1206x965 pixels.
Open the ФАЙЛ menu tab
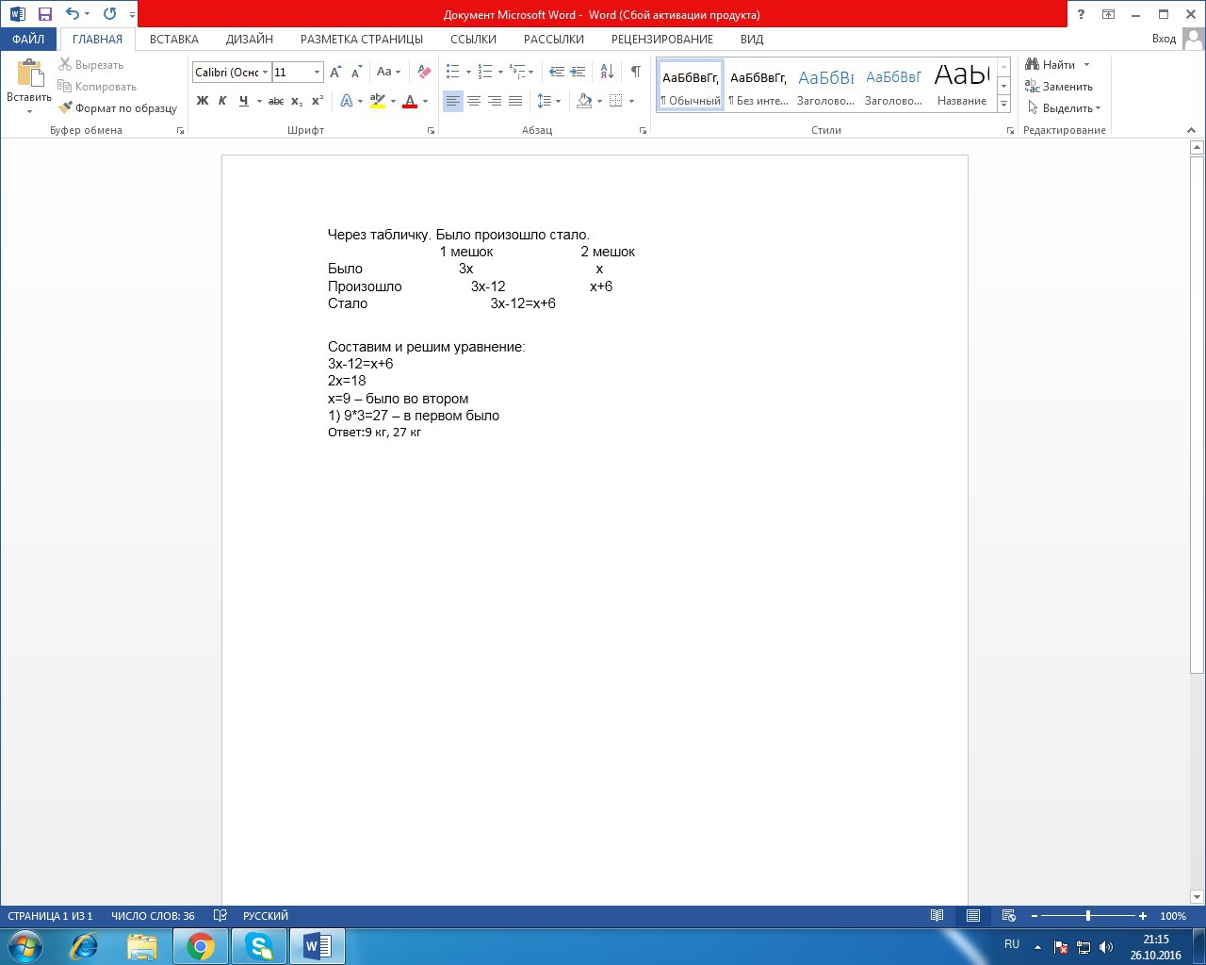(28, 40)
